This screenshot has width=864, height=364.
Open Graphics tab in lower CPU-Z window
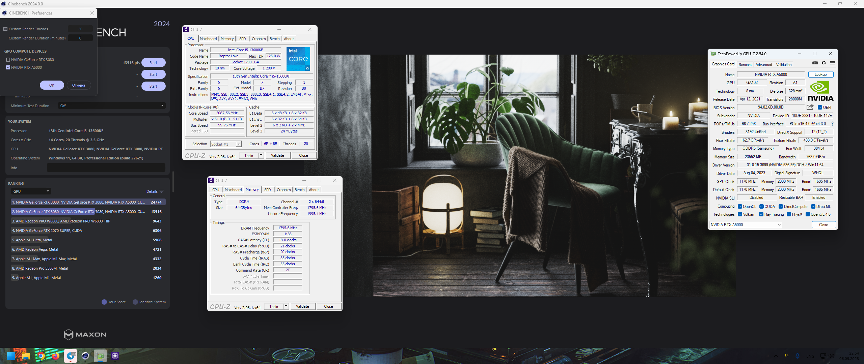(283, 190)
